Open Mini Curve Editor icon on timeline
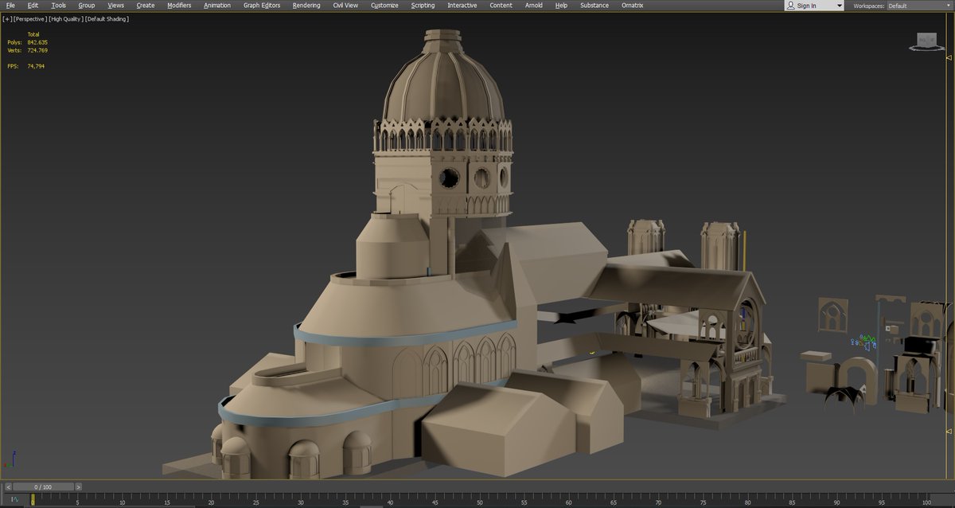Image resolution: width=955 pixels, height=508 pixels. [14, 500]
